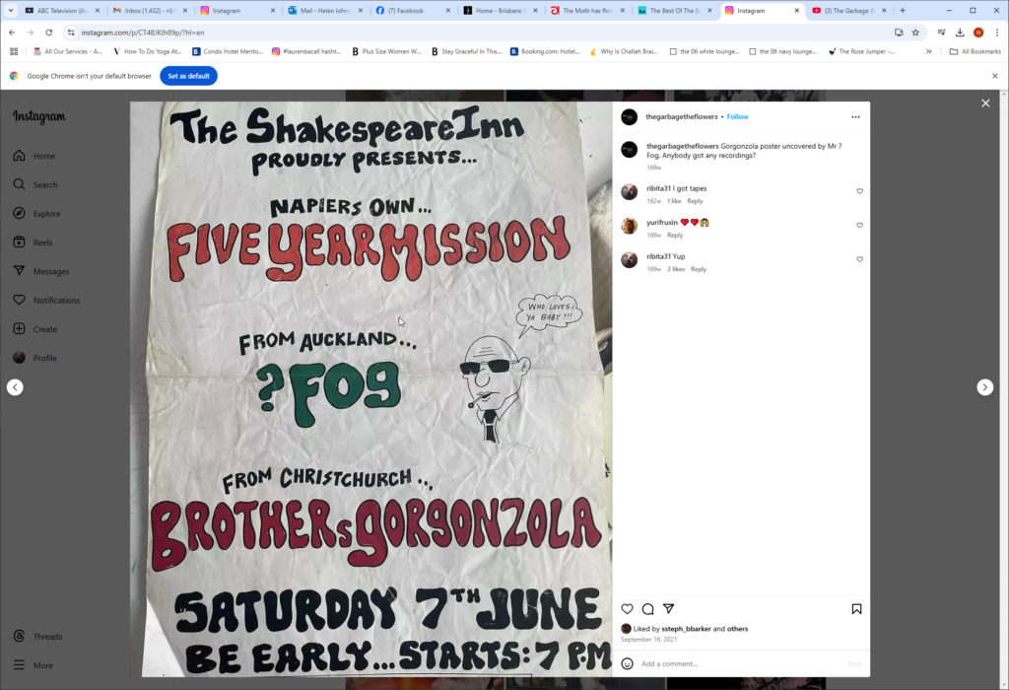This screenshot has width=1009, height=690.
Task: Set Chrome as default browser
Action: [188, 76]
